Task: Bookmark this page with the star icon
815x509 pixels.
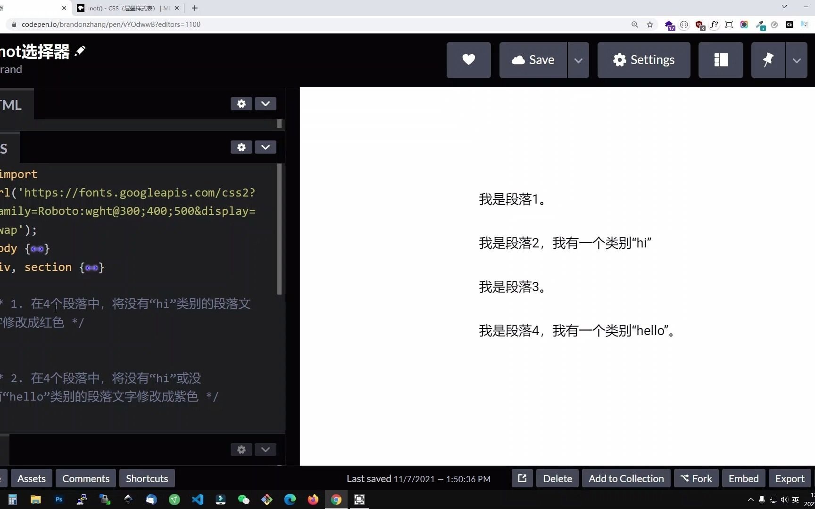Action: point(650,25)
